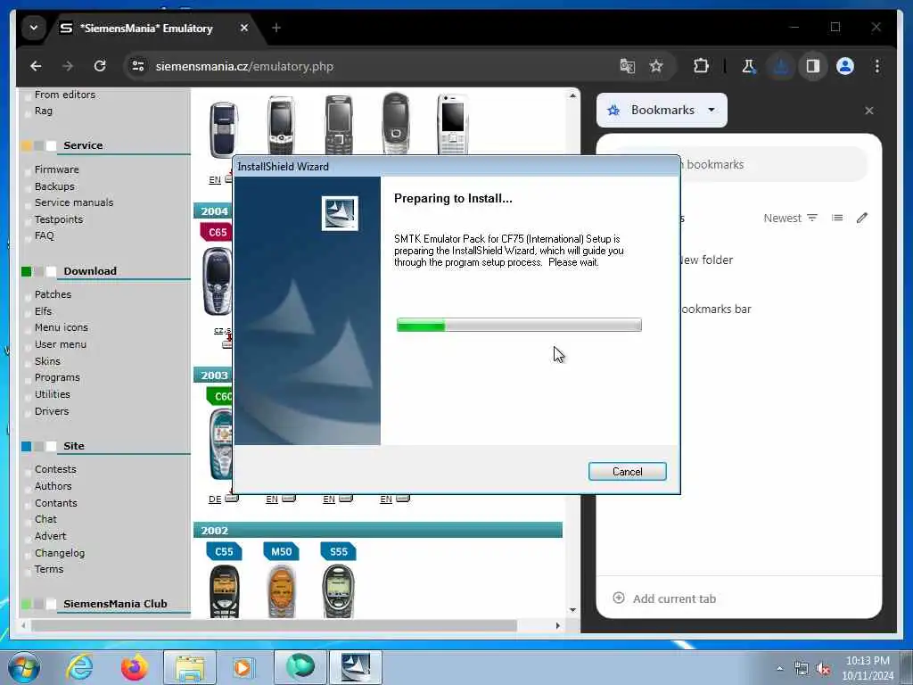Click the page scroll-up arrow
This screenshot has height=685, width=913.
[x=572, y=95]
